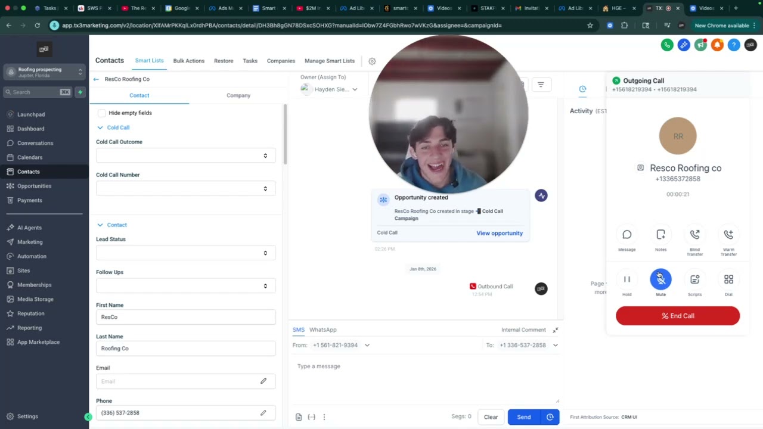Image resolution: width=763 pixels, height=429 pixels.
Task: Open the Cold Call Number dropdown
Action: click(186, 188)
